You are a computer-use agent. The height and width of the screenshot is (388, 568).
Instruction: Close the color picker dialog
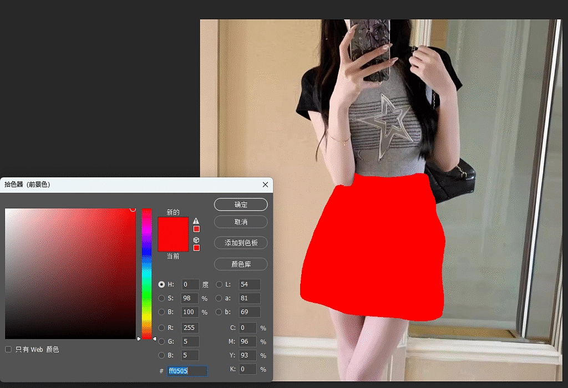[265, 185]
